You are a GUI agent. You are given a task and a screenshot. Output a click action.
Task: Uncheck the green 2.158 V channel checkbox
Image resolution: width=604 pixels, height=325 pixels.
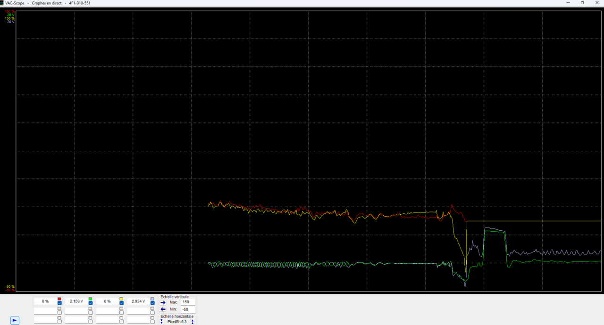coord(90,303)
